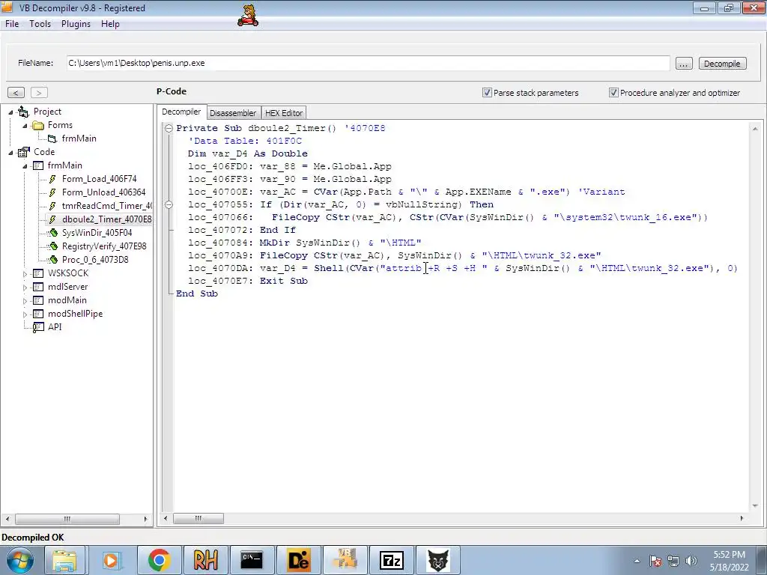This screenshot has width=767, height=575.
Task: Click the Proc_0_6_4073D8 procedure icon
Action: pos(53,260)
